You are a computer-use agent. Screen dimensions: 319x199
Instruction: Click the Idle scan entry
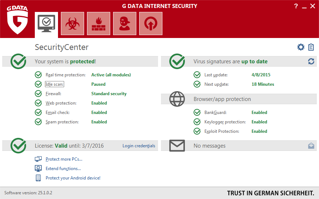pos(55,84)
